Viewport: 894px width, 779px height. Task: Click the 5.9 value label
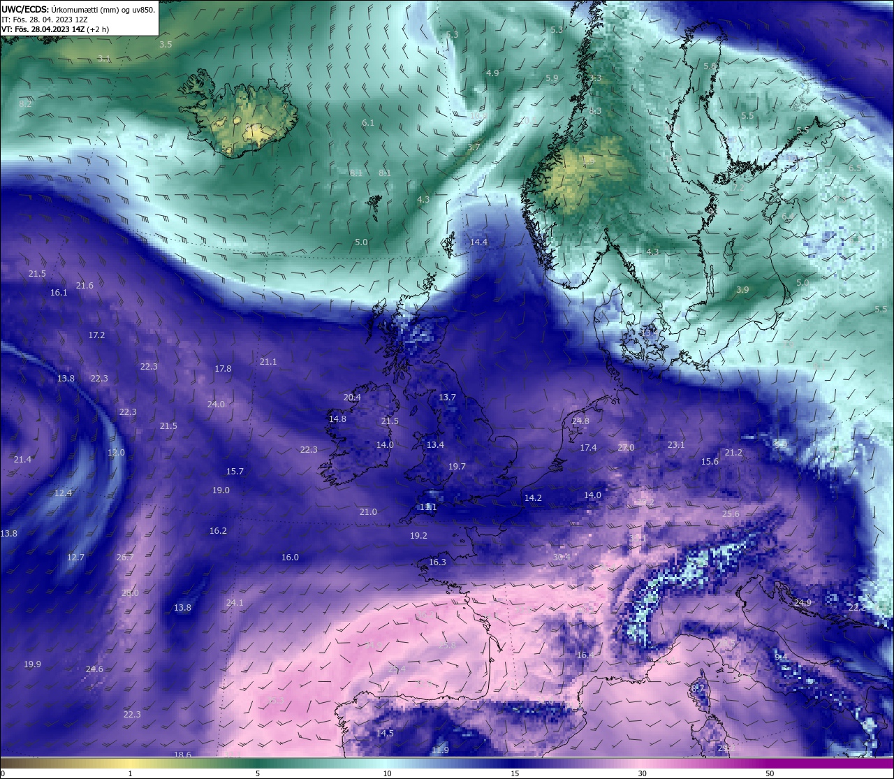click(x=552, y=79)
